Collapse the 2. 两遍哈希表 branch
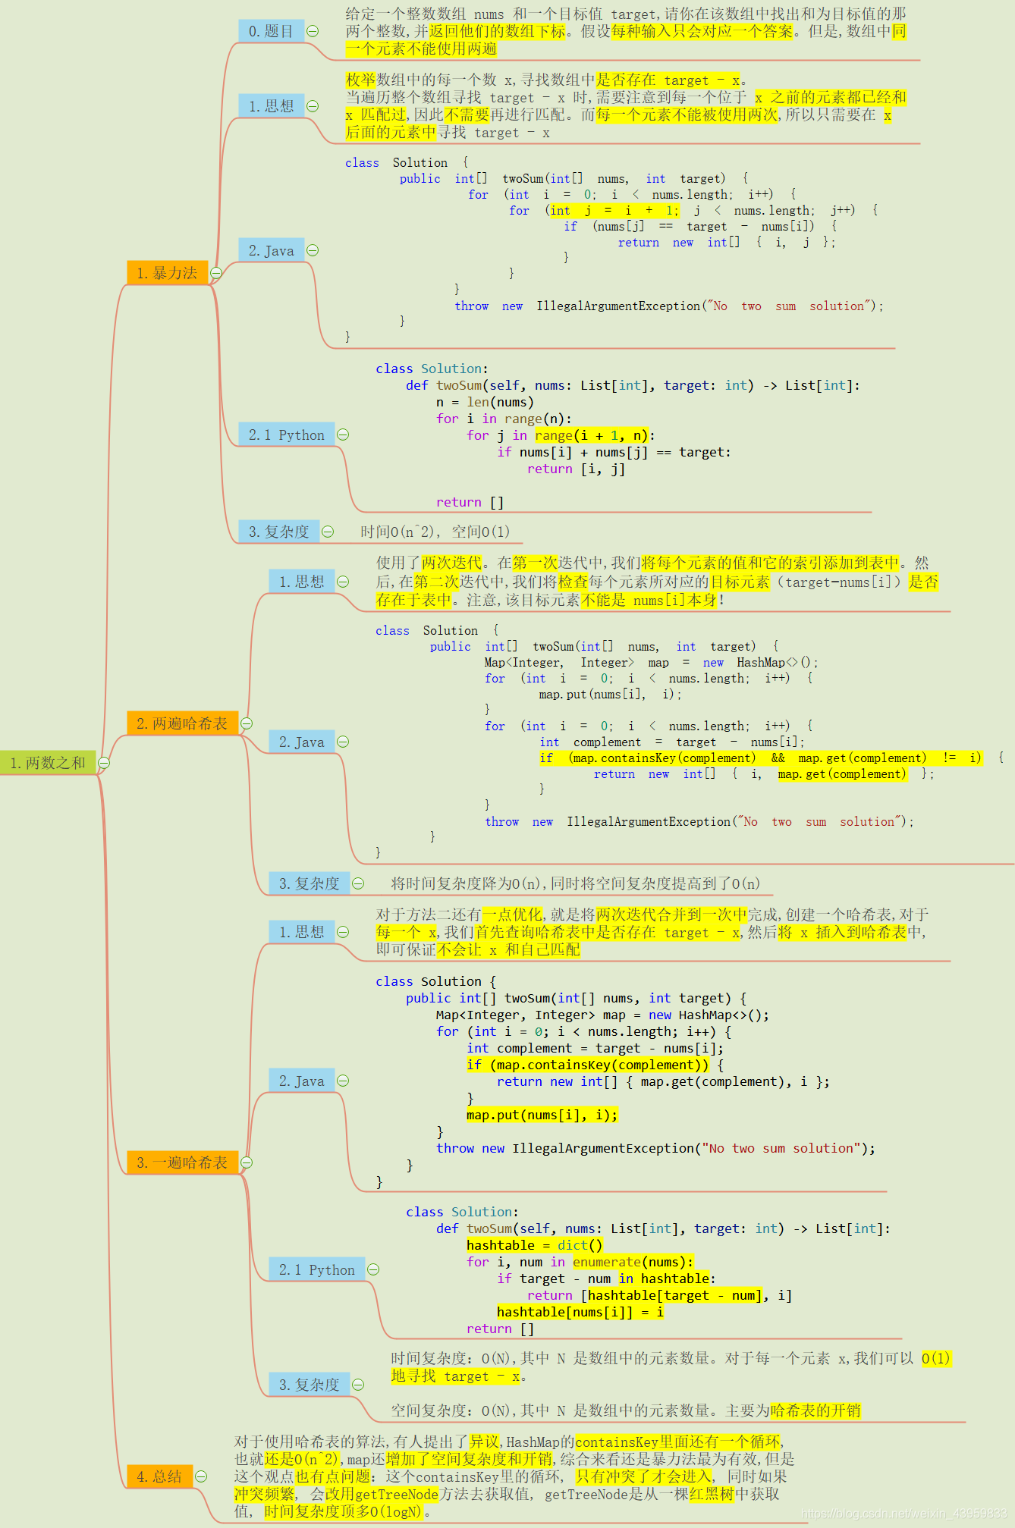 pyautogui.click(x=247, y=723)
